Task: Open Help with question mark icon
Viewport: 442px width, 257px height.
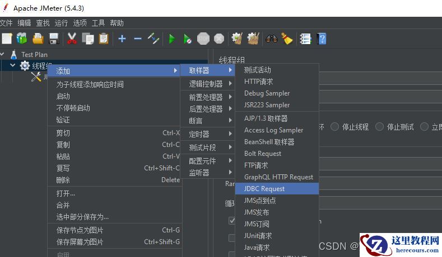Action: coord(322,39)
